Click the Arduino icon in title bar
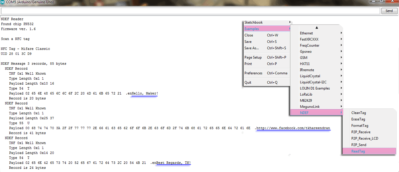 (x=3, y=2)
